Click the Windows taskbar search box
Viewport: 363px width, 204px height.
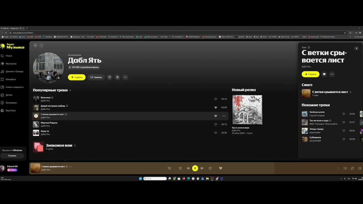pyautogui.click(x=155, y=179)
